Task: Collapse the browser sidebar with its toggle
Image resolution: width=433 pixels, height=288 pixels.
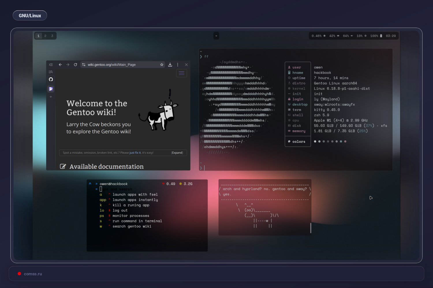Action: (x=51, y=65)
